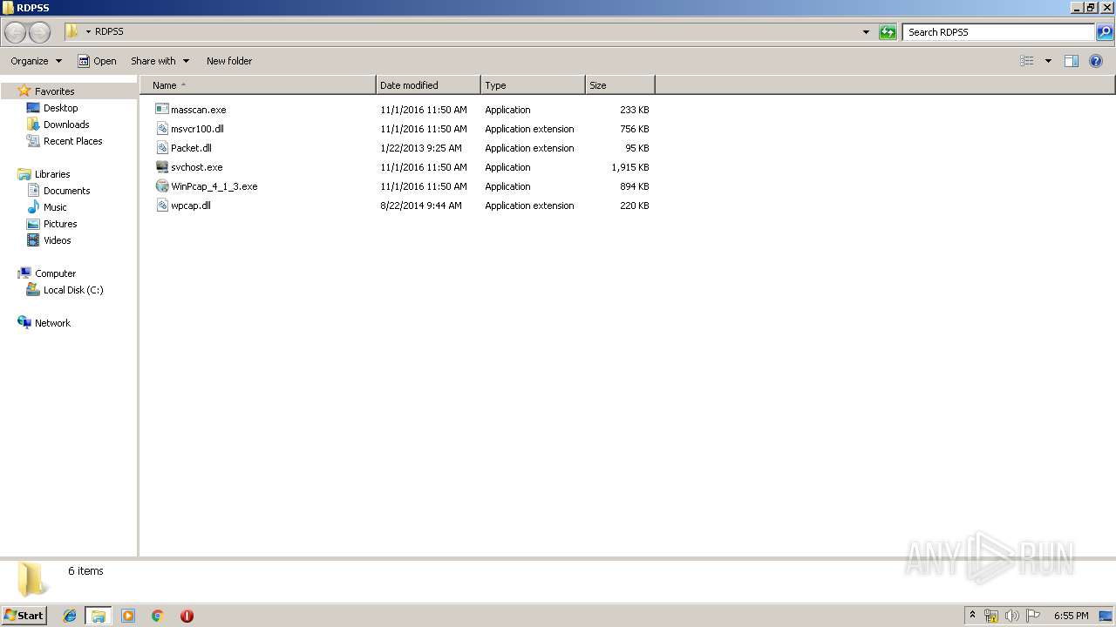The image size is (1116, 627).
Task: Click the 8/22/2014 9:44 AM date cell
Action: click(421, 206)
